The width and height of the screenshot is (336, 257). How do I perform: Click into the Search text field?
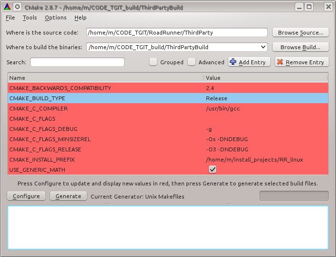(x=77, y=62)
